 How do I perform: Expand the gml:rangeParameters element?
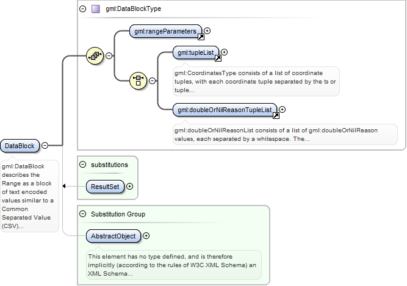[x=207, y=30]
